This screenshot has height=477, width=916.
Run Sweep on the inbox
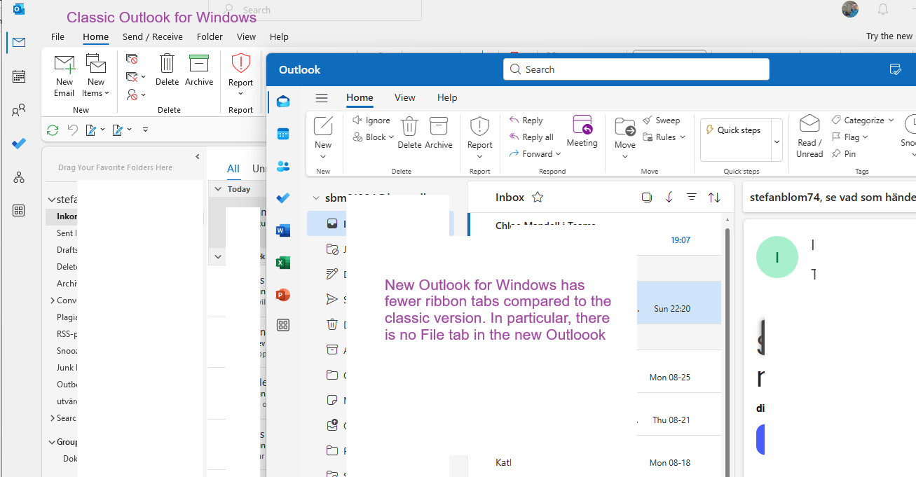pyautogui.click(x=662, y=120)
